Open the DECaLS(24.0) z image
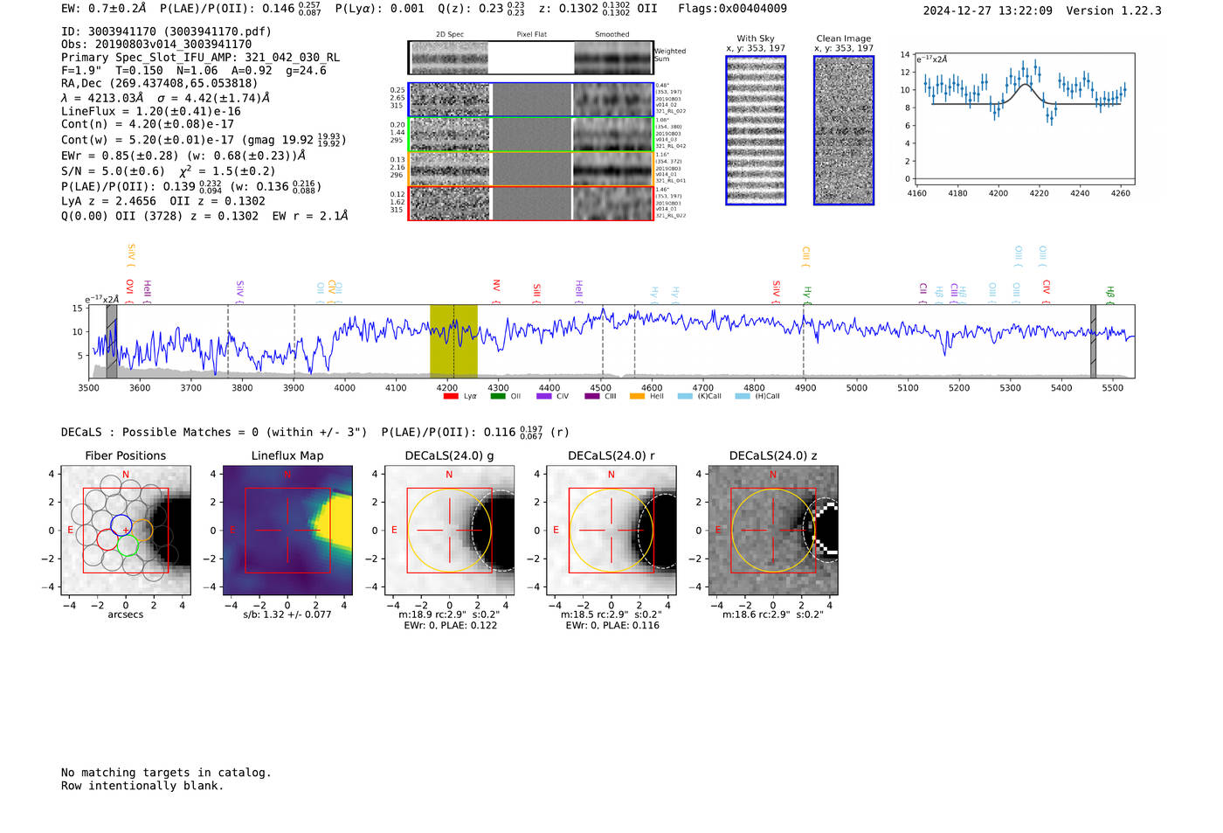This screenshot has width=1223, height=833. [773, 531]
